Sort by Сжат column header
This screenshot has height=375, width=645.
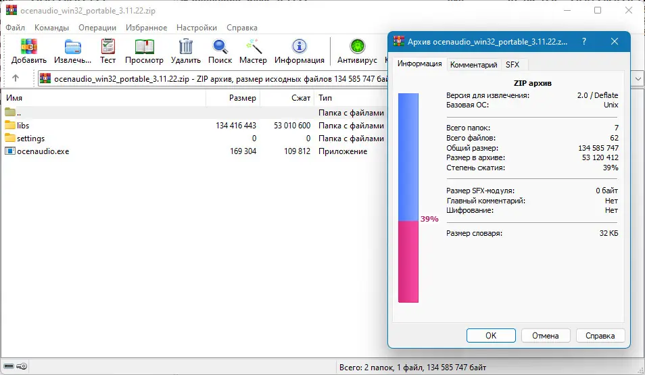coord(287,98)
